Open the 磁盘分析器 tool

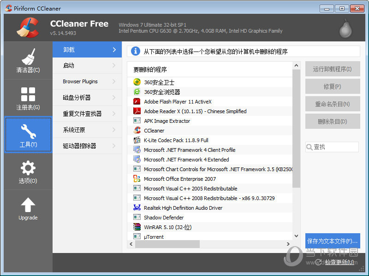(x=87, y=98)
